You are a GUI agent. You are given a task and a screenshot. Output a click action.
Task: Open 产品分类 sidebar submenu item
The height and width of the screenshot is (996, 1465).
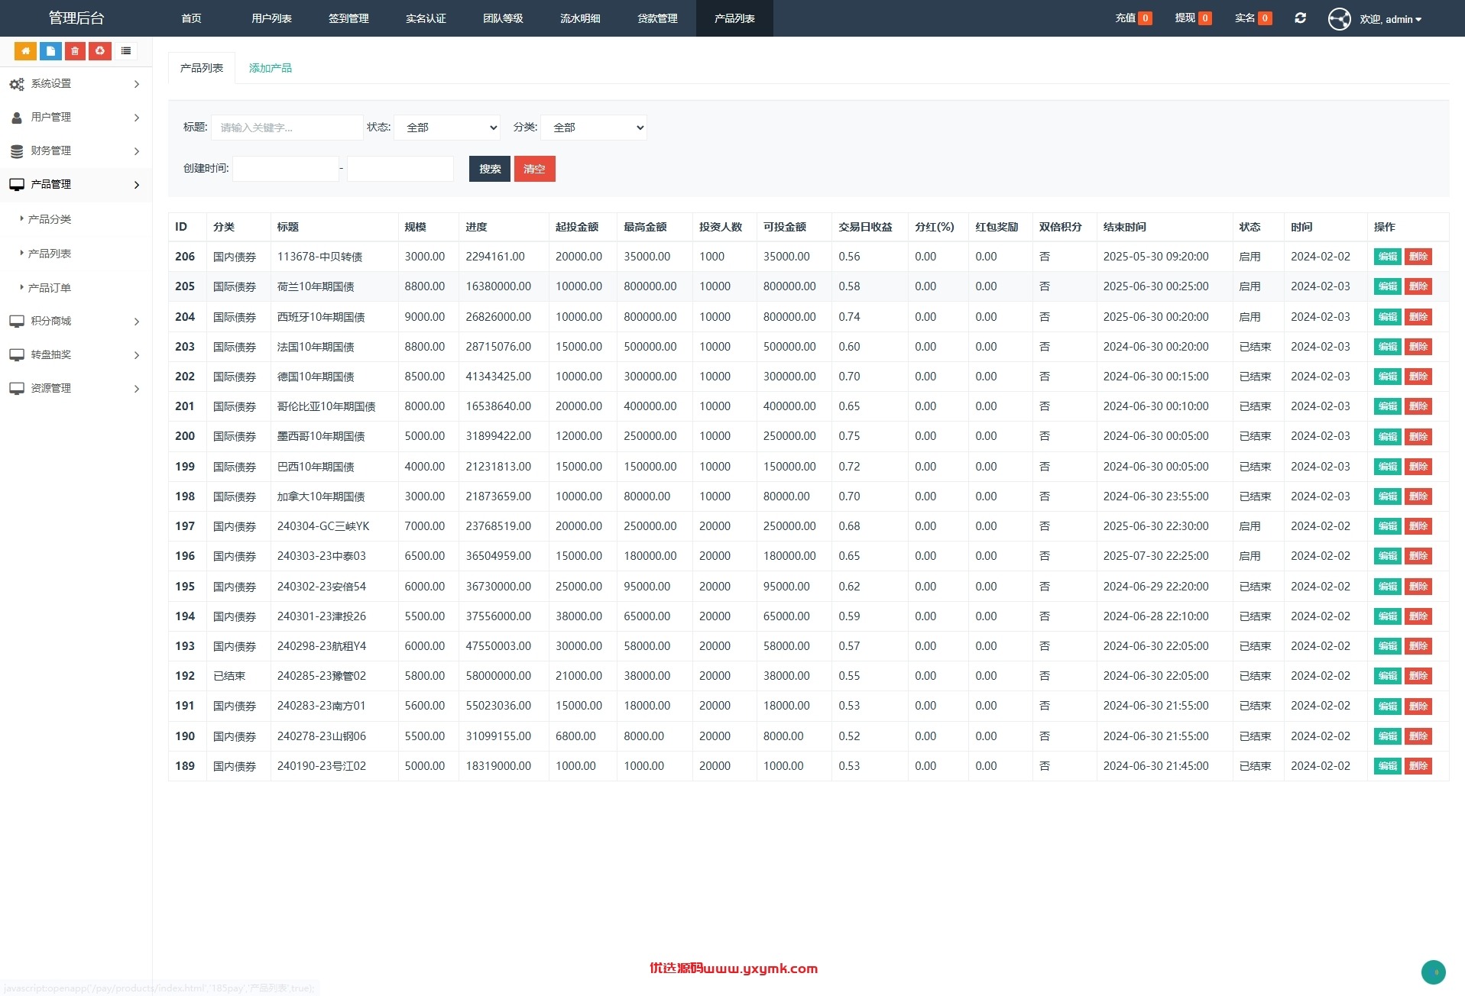[x=49, y=219]
